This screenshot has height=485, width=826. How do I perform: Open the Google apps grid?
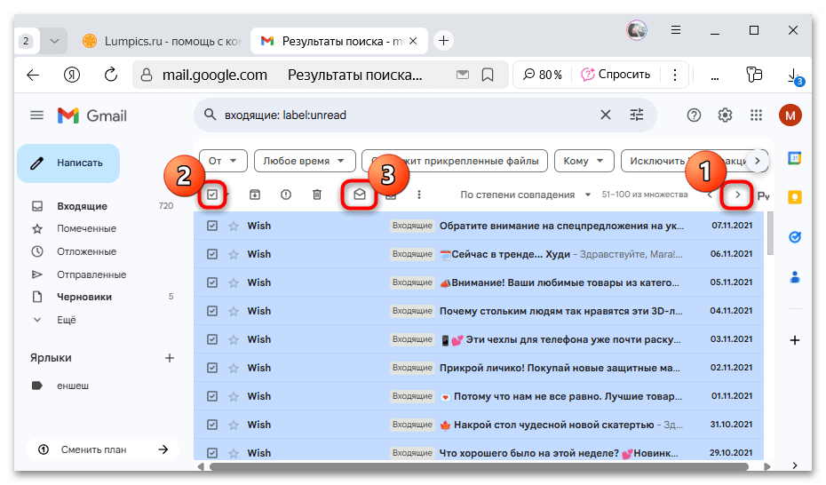[x=756, y=115]
